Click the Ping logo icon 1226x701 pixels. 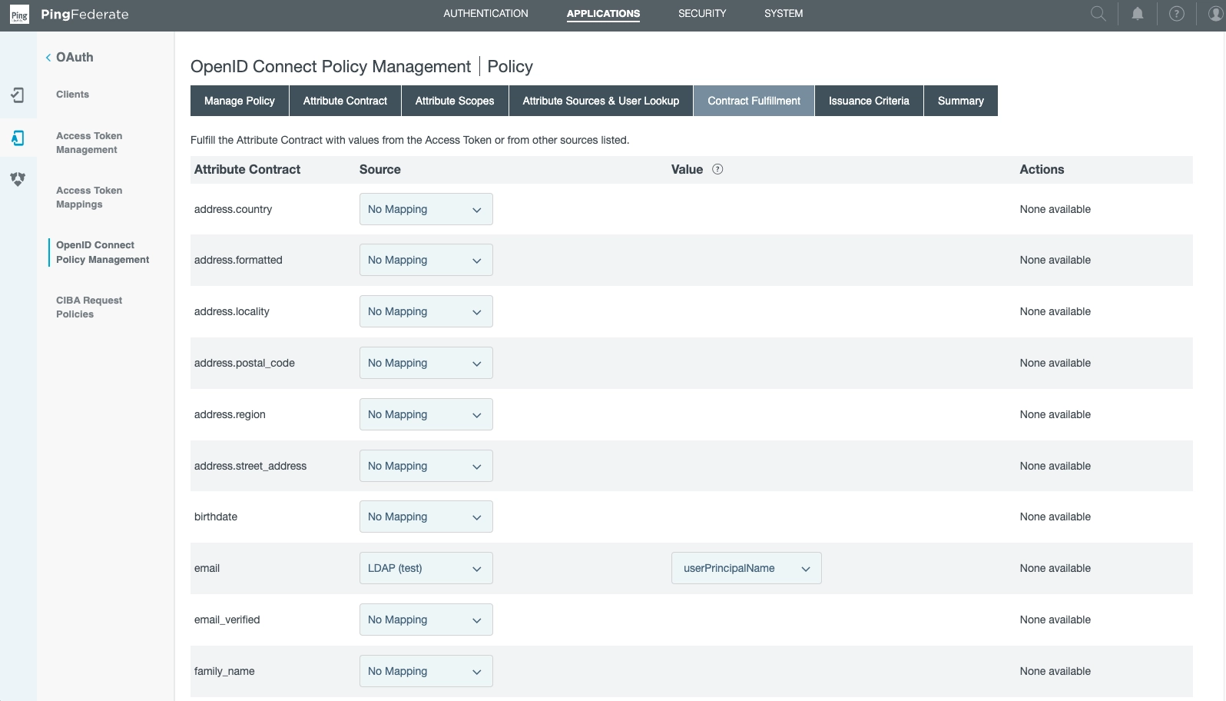(x=19, y=15)
